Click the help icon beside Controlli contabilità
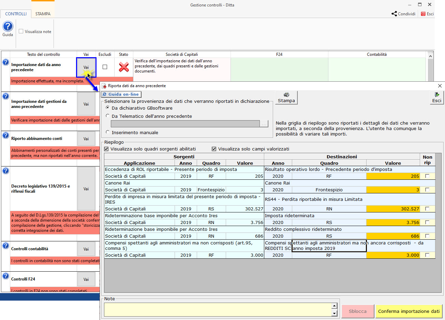The image size is (445, 320). pyautogui.click(x=5, y=246)
